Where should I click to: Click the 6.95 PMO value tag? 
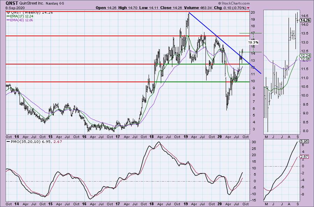[x=304, y=141]
